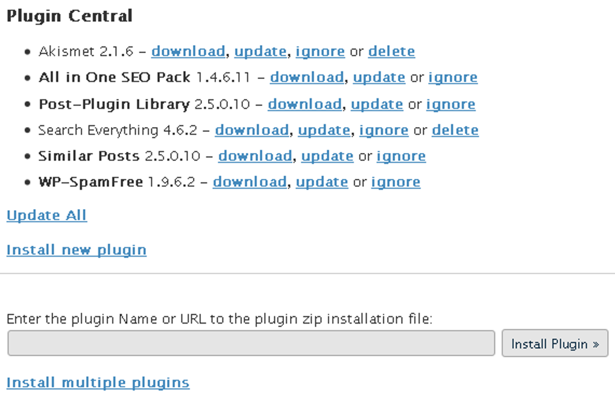Ignore the Similar Posts update

(400, 155)
